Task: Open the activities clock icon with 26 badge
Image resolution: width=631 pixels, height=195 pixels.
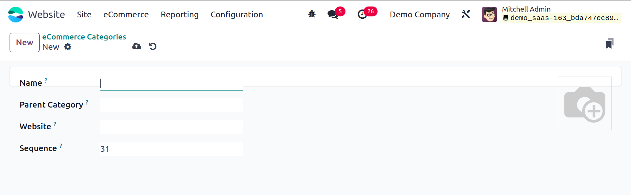Action: click(x=362, y=14)
